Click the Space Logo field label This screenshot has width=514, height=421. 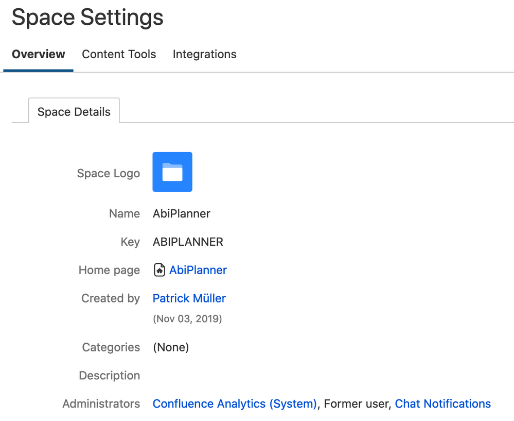pos(109,173)
